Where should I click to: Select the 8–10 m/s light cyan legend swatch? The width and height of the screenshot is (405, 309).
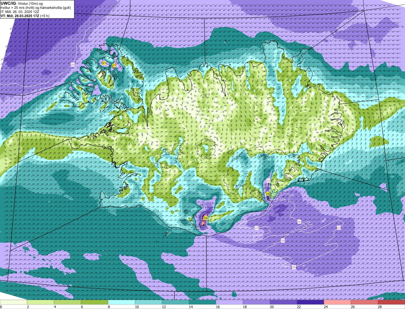point(121,302)
